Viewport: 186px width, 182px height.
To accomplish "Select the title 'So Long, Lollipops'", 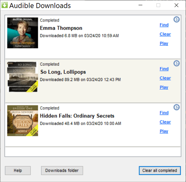I will pyautogui.click(x=63, y=72).
